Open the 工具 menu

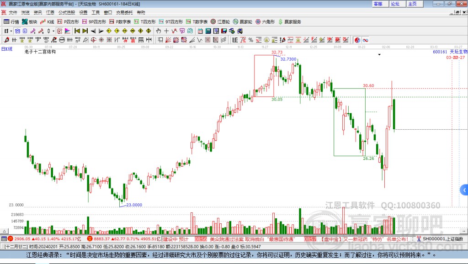96,12
